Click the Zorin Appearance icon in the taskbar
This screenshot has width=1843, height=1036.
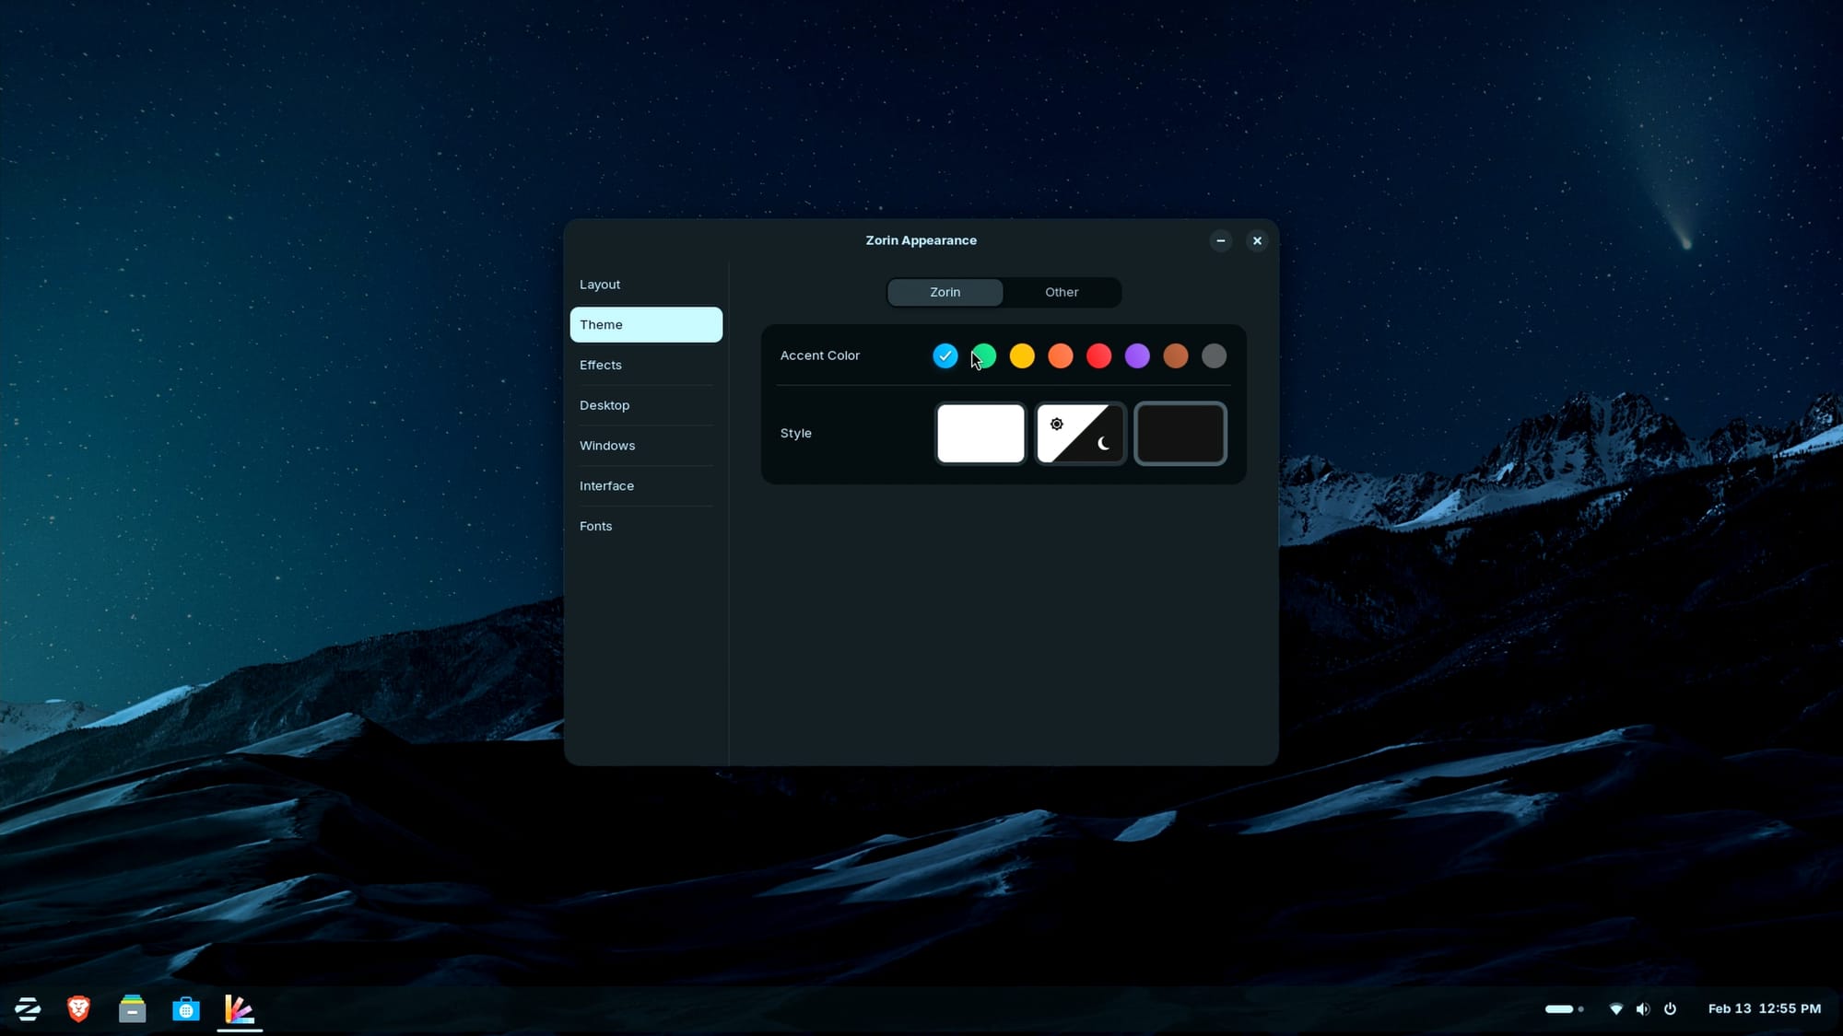click(x=240, y=1008)
